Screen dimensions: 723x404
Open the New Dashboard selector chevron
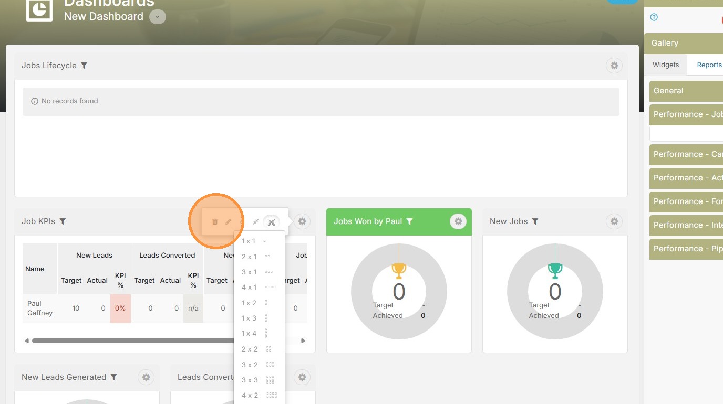157,17
